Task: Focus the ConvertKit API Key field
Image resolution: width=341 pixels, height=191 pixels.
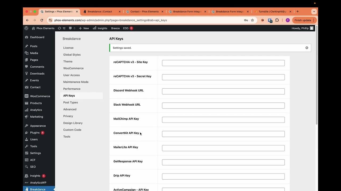Action: (223, 134)
